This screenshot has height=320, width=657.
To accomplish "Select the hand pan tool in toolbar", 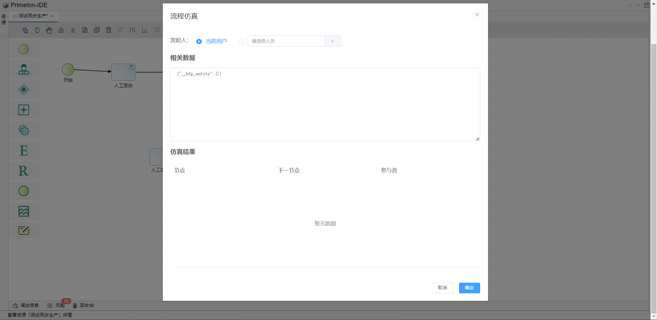I will [x=49, y=30].
